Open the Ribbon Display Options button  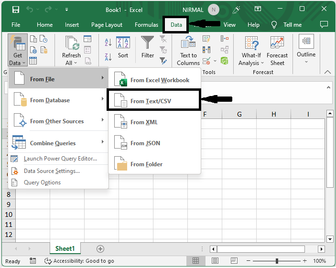258,9
